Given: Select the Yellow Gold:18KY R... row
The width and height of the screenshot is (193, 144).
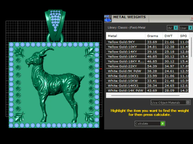Looking at the screenshot, I should coord(147,61).
